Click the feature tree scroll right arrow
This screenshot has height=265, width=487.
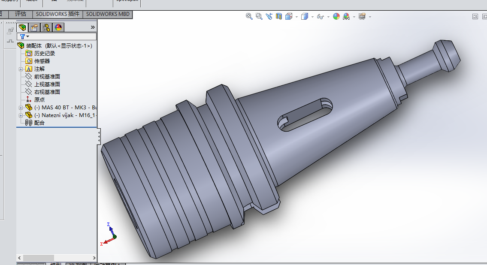pos(94,258)
